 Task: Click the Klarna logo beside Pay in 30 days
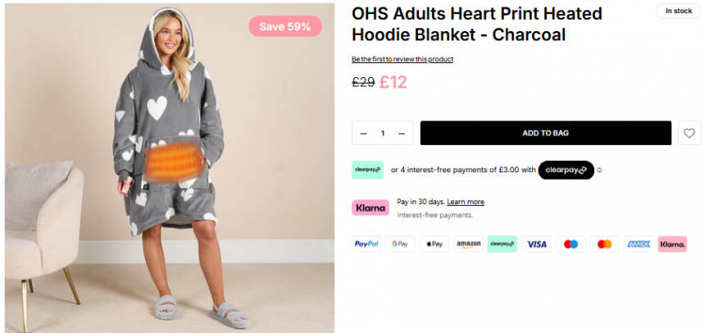[370, 208]
